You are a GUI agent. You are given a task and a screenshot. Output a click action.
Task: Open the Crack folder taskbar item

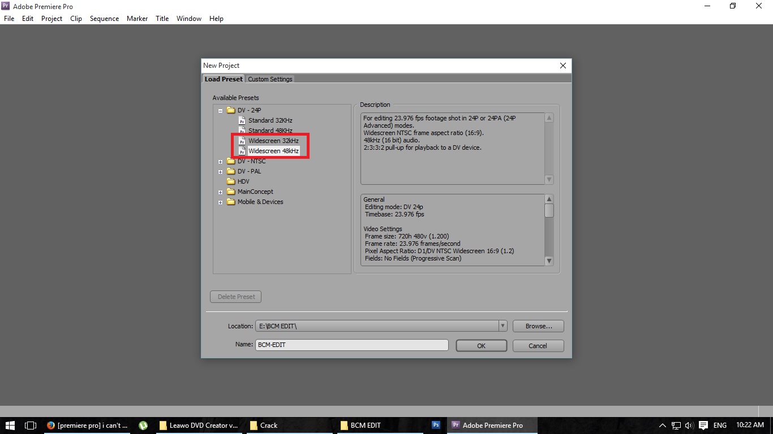click(x=290, y=426)
